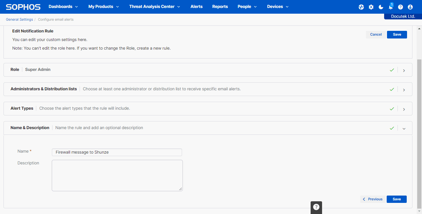Click the Previous button

[x=373, y=199]
